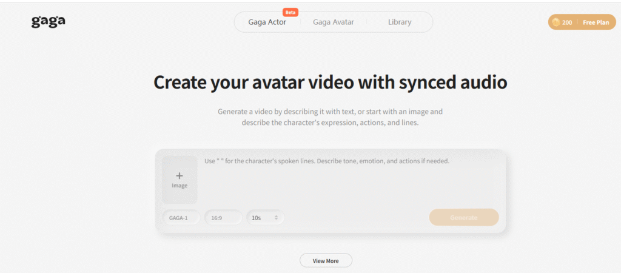Click the gold coin credits icon

(555, 22)
